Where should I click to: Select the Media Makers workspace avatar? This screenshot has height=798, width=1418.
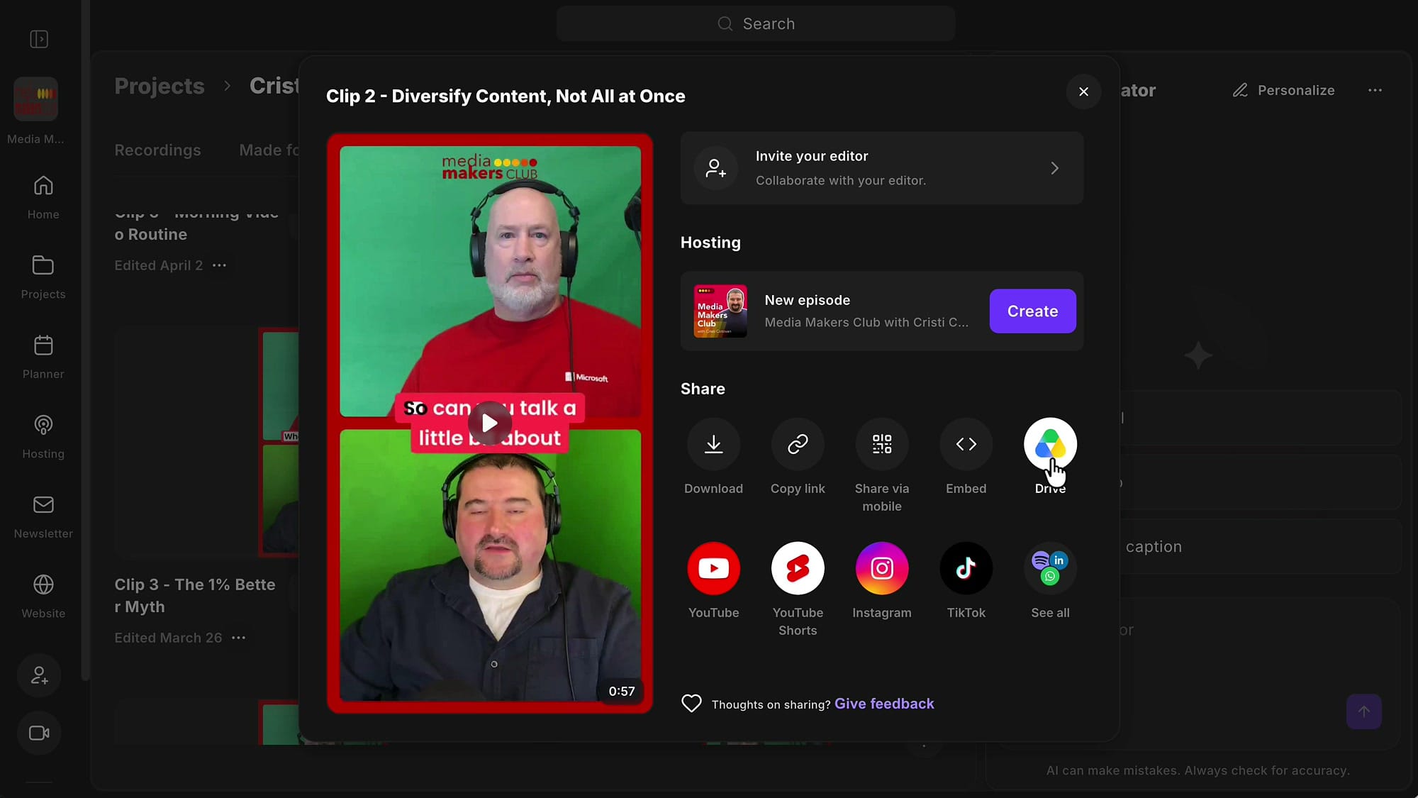[x=35, y=99]
